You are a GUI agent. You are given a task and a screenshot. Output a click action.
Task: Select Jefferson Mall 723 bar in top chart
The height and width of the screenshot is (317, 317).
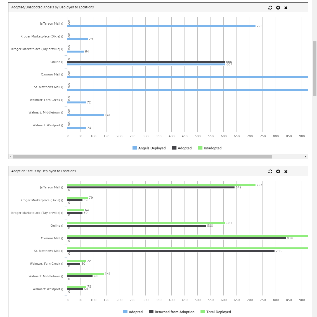(161, 26)
